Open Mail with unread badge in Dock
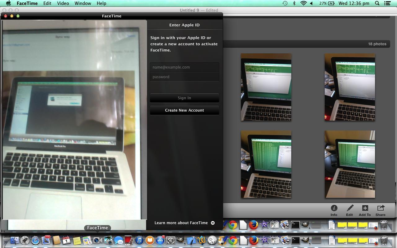 pos(46,241)
